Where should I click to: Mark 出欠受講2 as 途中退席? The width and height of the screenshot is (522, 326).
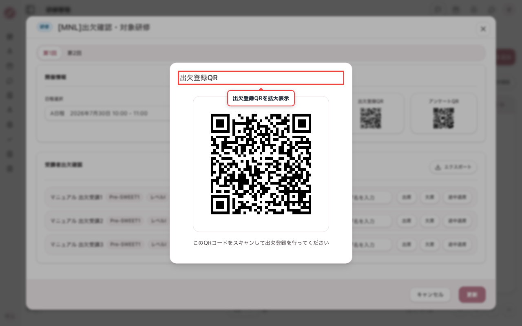pos(457,221)
